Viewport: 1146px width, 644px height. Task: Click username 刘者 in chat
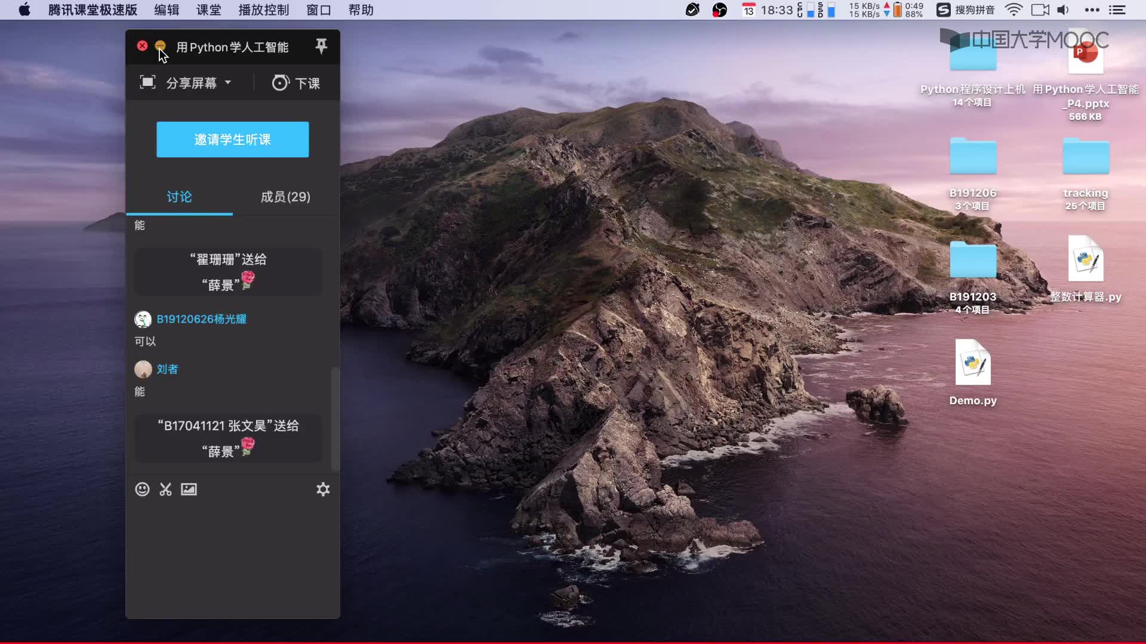(167, 369)
